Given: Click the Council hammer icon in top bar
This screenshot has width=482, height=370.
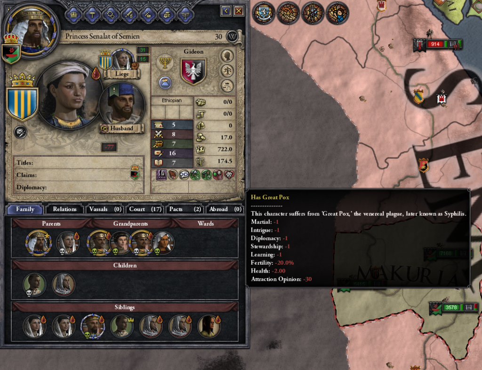Looking at the screenshot, I should coord(92,15).
